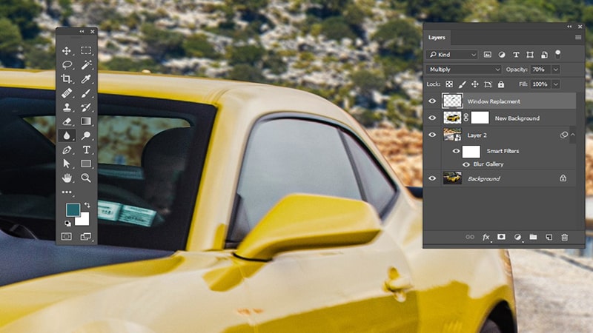
Task: Select the Clone Stamp tool
Action: click(x=67, y=107)
